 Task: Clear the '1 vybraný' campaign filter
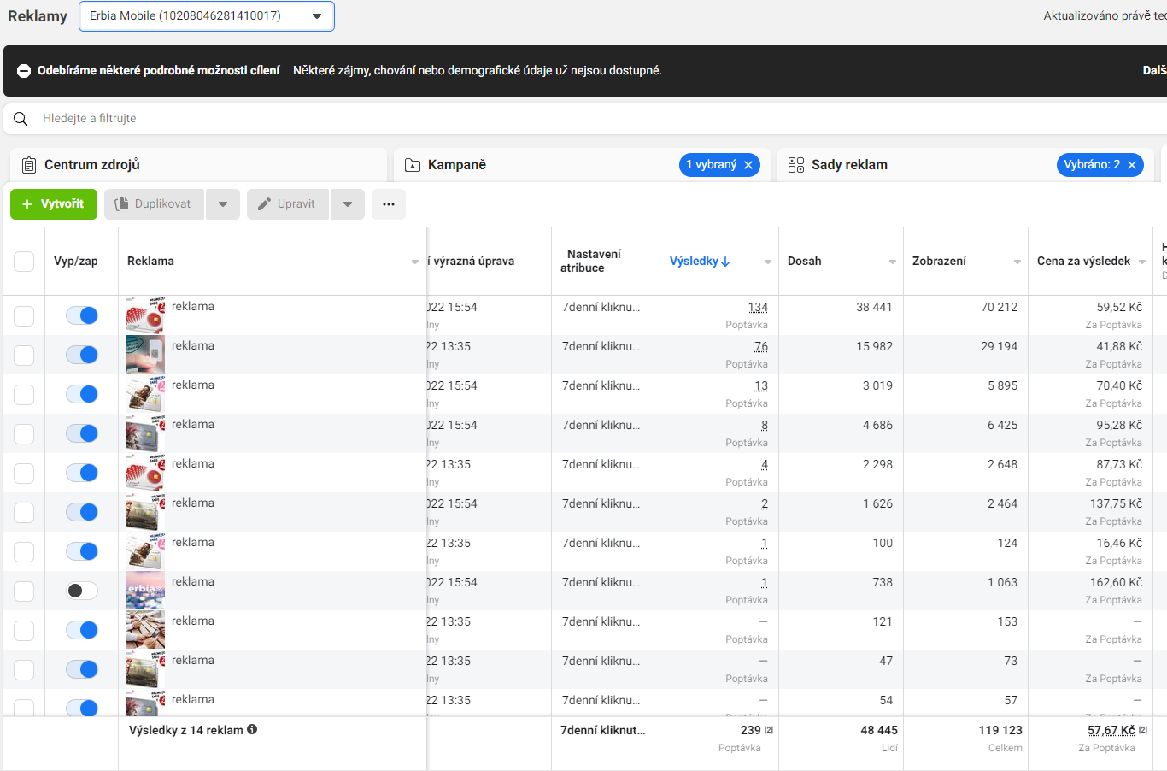[748, 165]
